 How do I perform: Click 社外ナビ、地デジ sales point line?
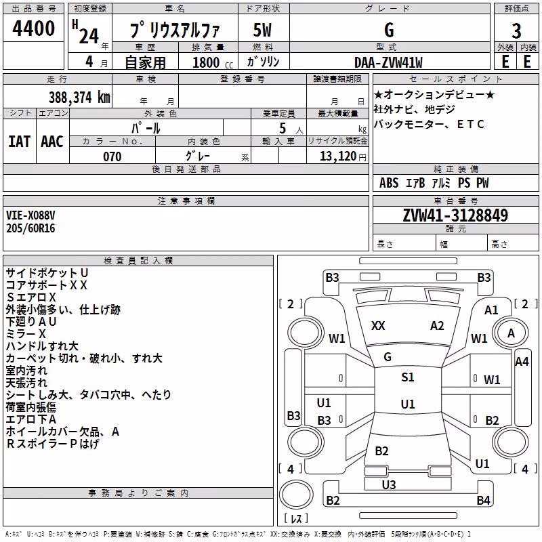pos(414,109)
